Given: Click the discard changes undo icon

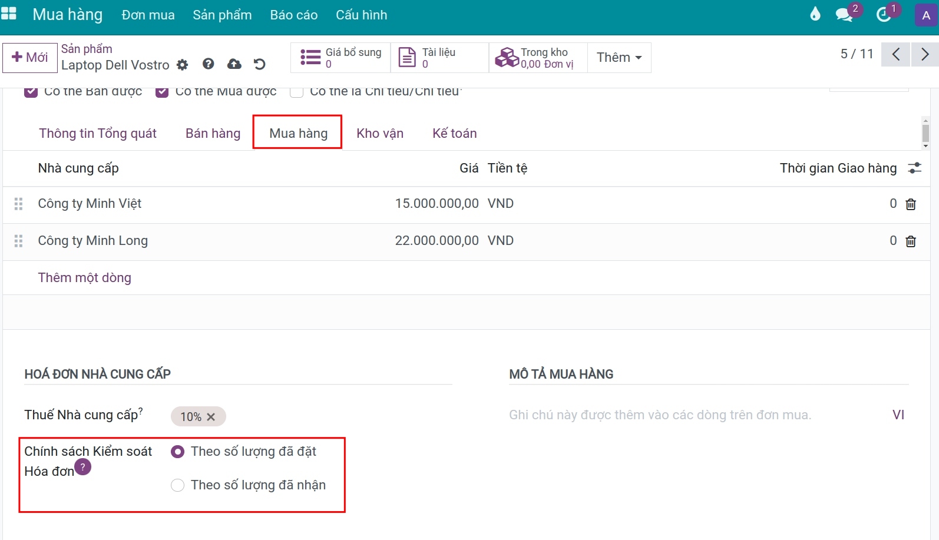Looking at the screenshot, I should pyautogui.click(x=259, y=64).
